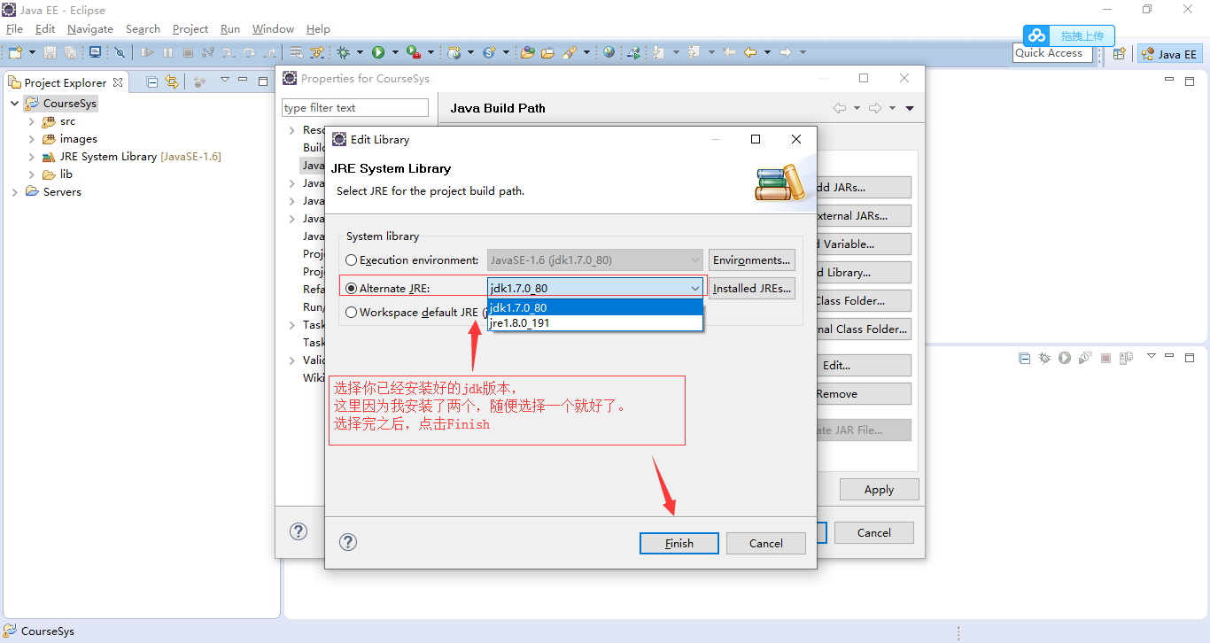Launch Debug with the bug icon
This screenshot has height=643, width=1210.
343,52
